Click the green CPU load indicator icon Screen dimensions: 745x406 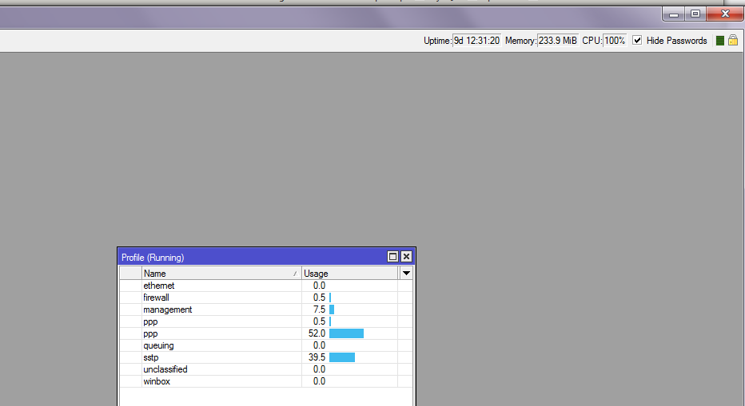(719, 41)
